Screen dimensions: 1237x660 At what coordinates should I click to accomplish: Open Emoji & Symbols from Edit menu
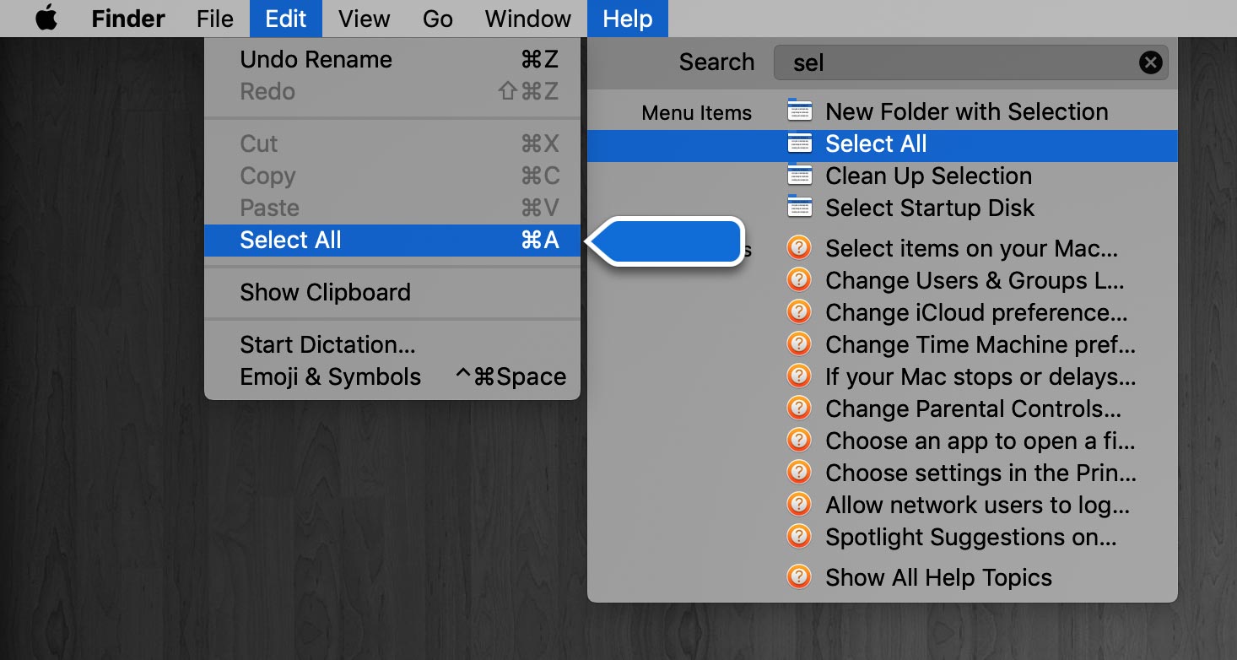(x=330, y=377)
